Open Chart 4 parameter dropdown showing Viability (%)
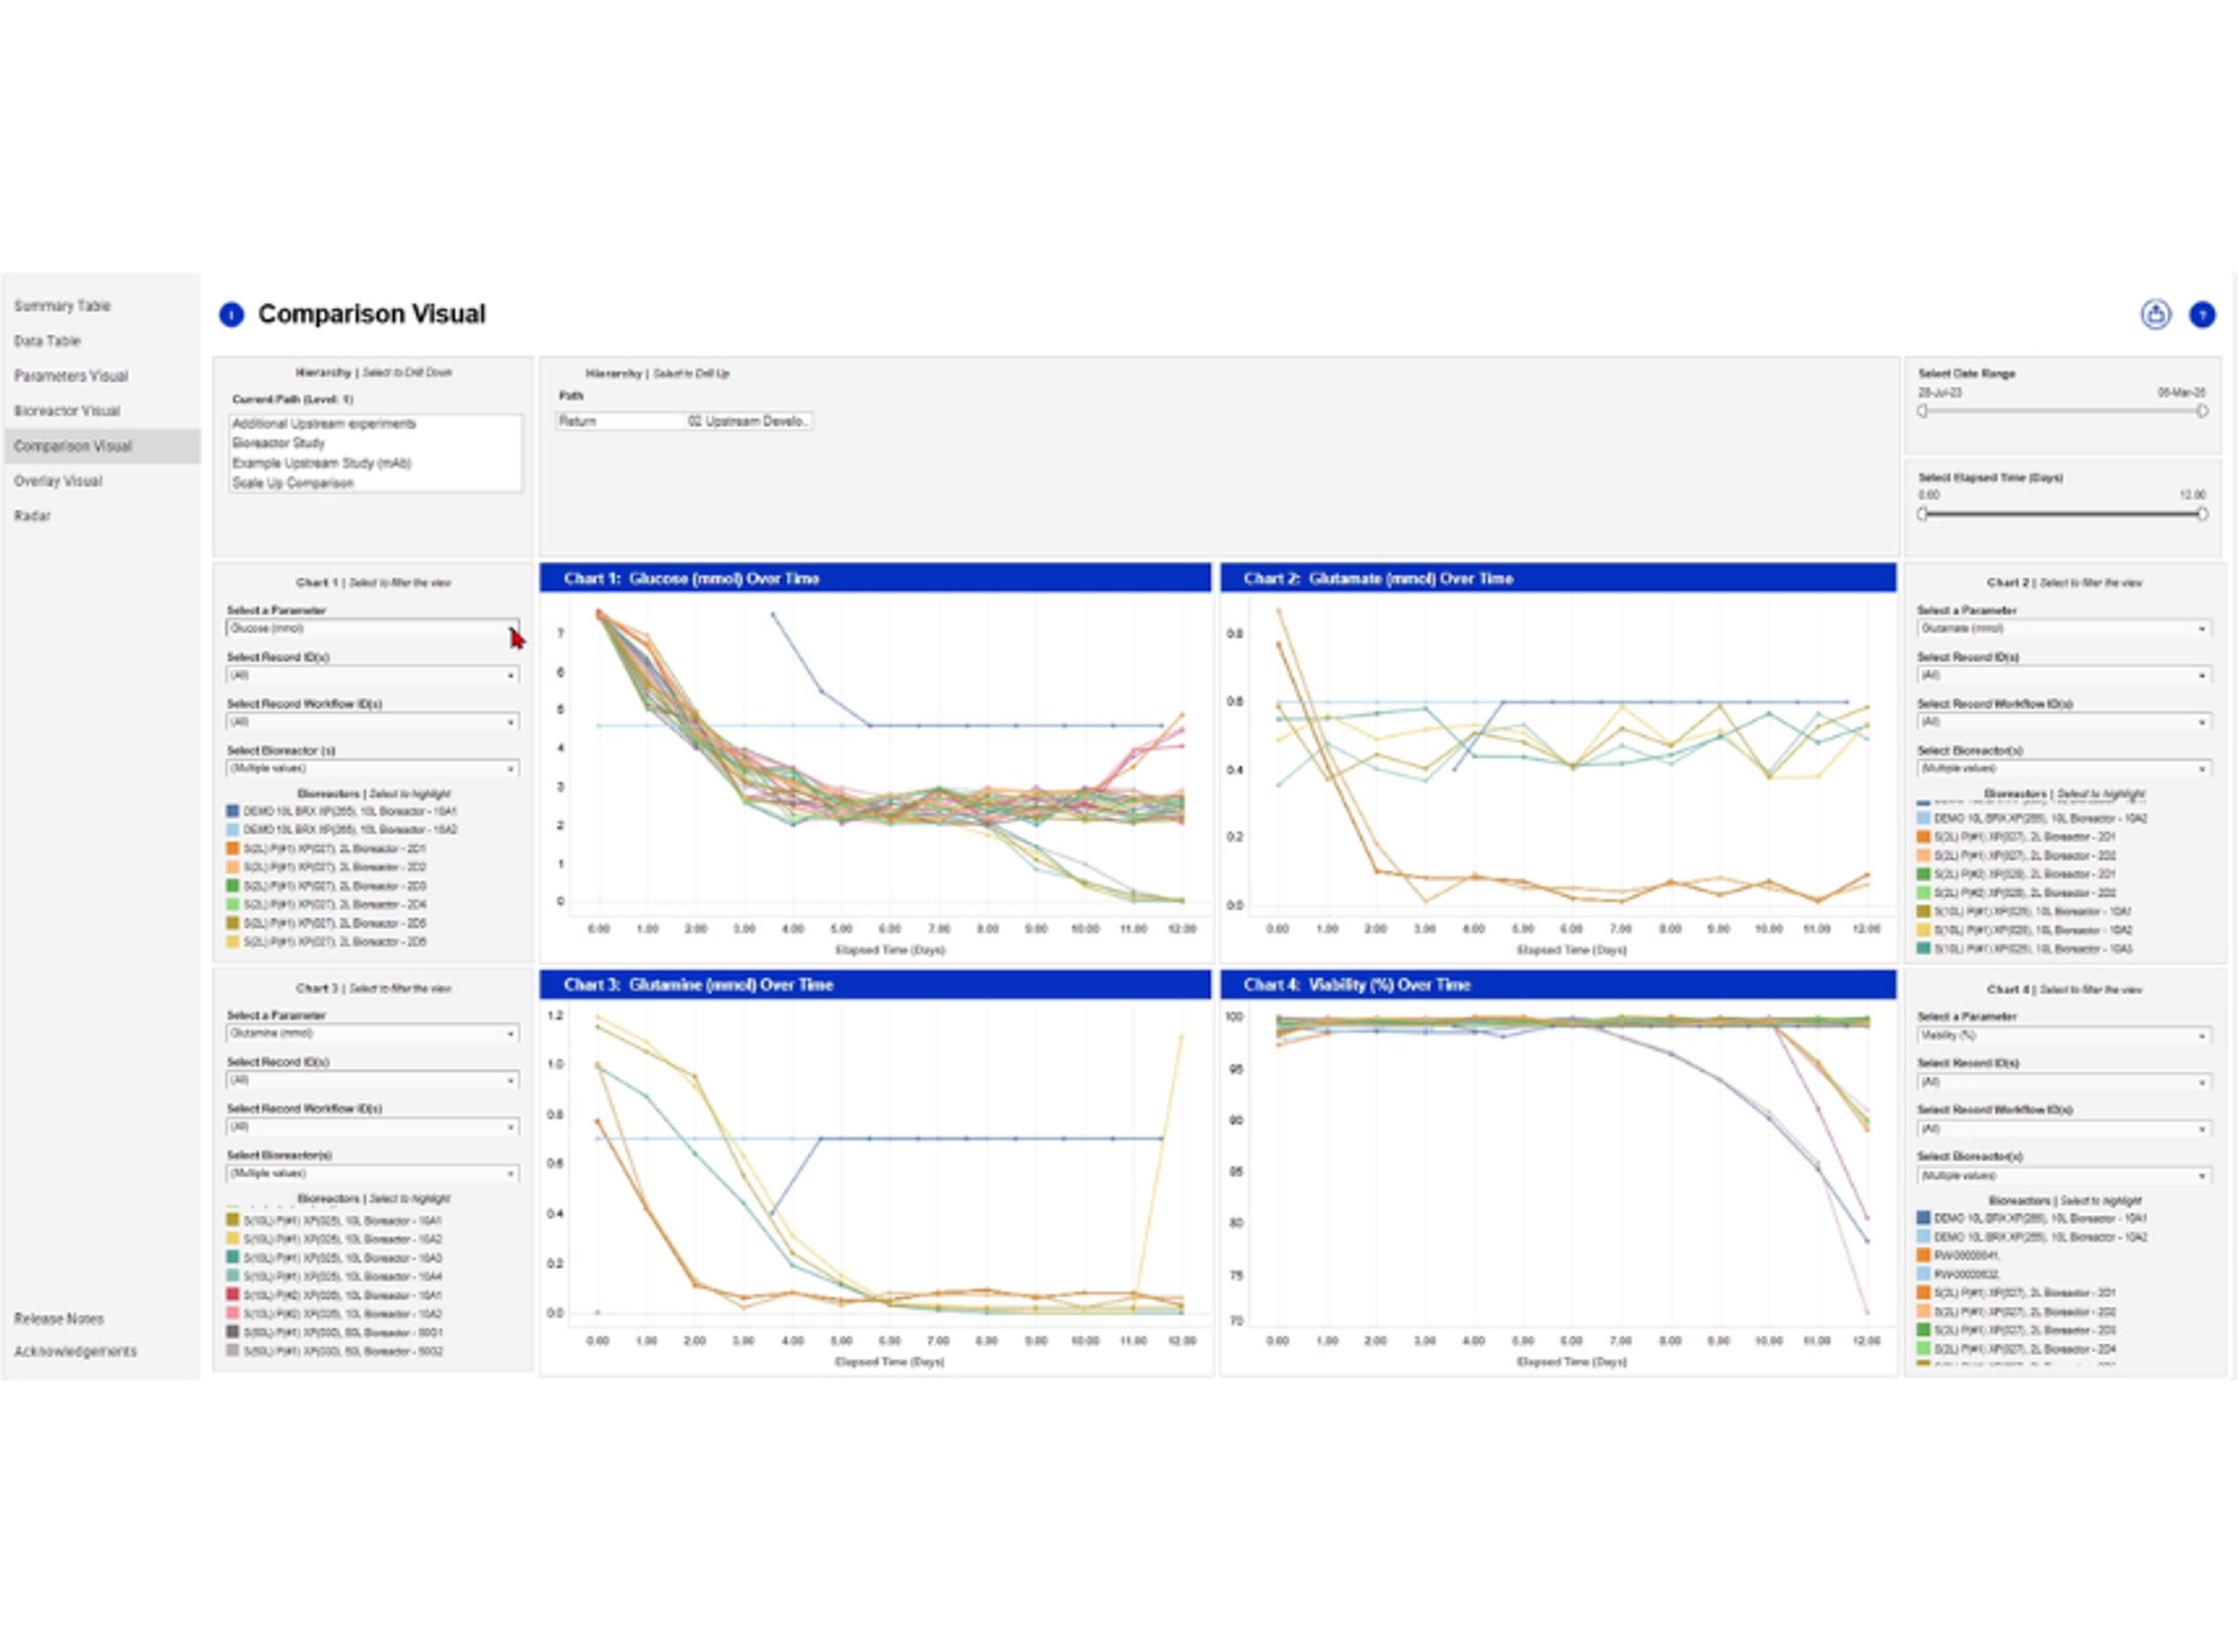 point(2063,1036)
